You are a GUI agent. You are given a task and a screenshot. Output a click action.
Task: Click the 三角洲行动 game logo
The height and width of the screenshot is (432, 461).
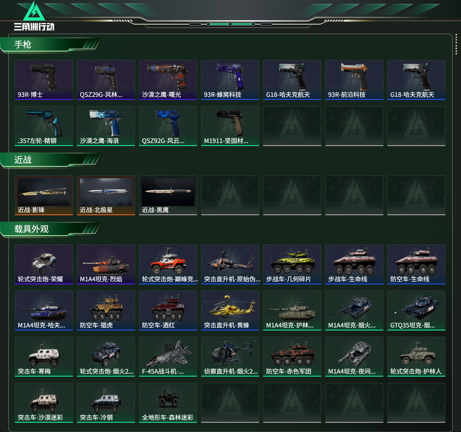click(x=34, y=16)
